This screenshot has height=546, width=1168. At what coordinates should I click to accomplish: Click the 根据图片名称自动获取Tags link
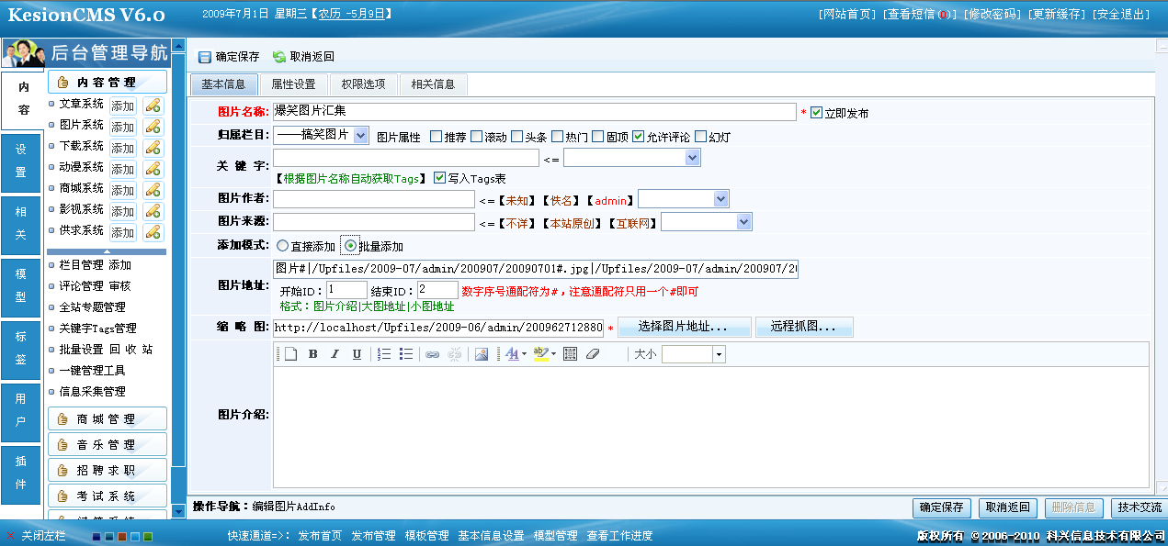point(351,178)
